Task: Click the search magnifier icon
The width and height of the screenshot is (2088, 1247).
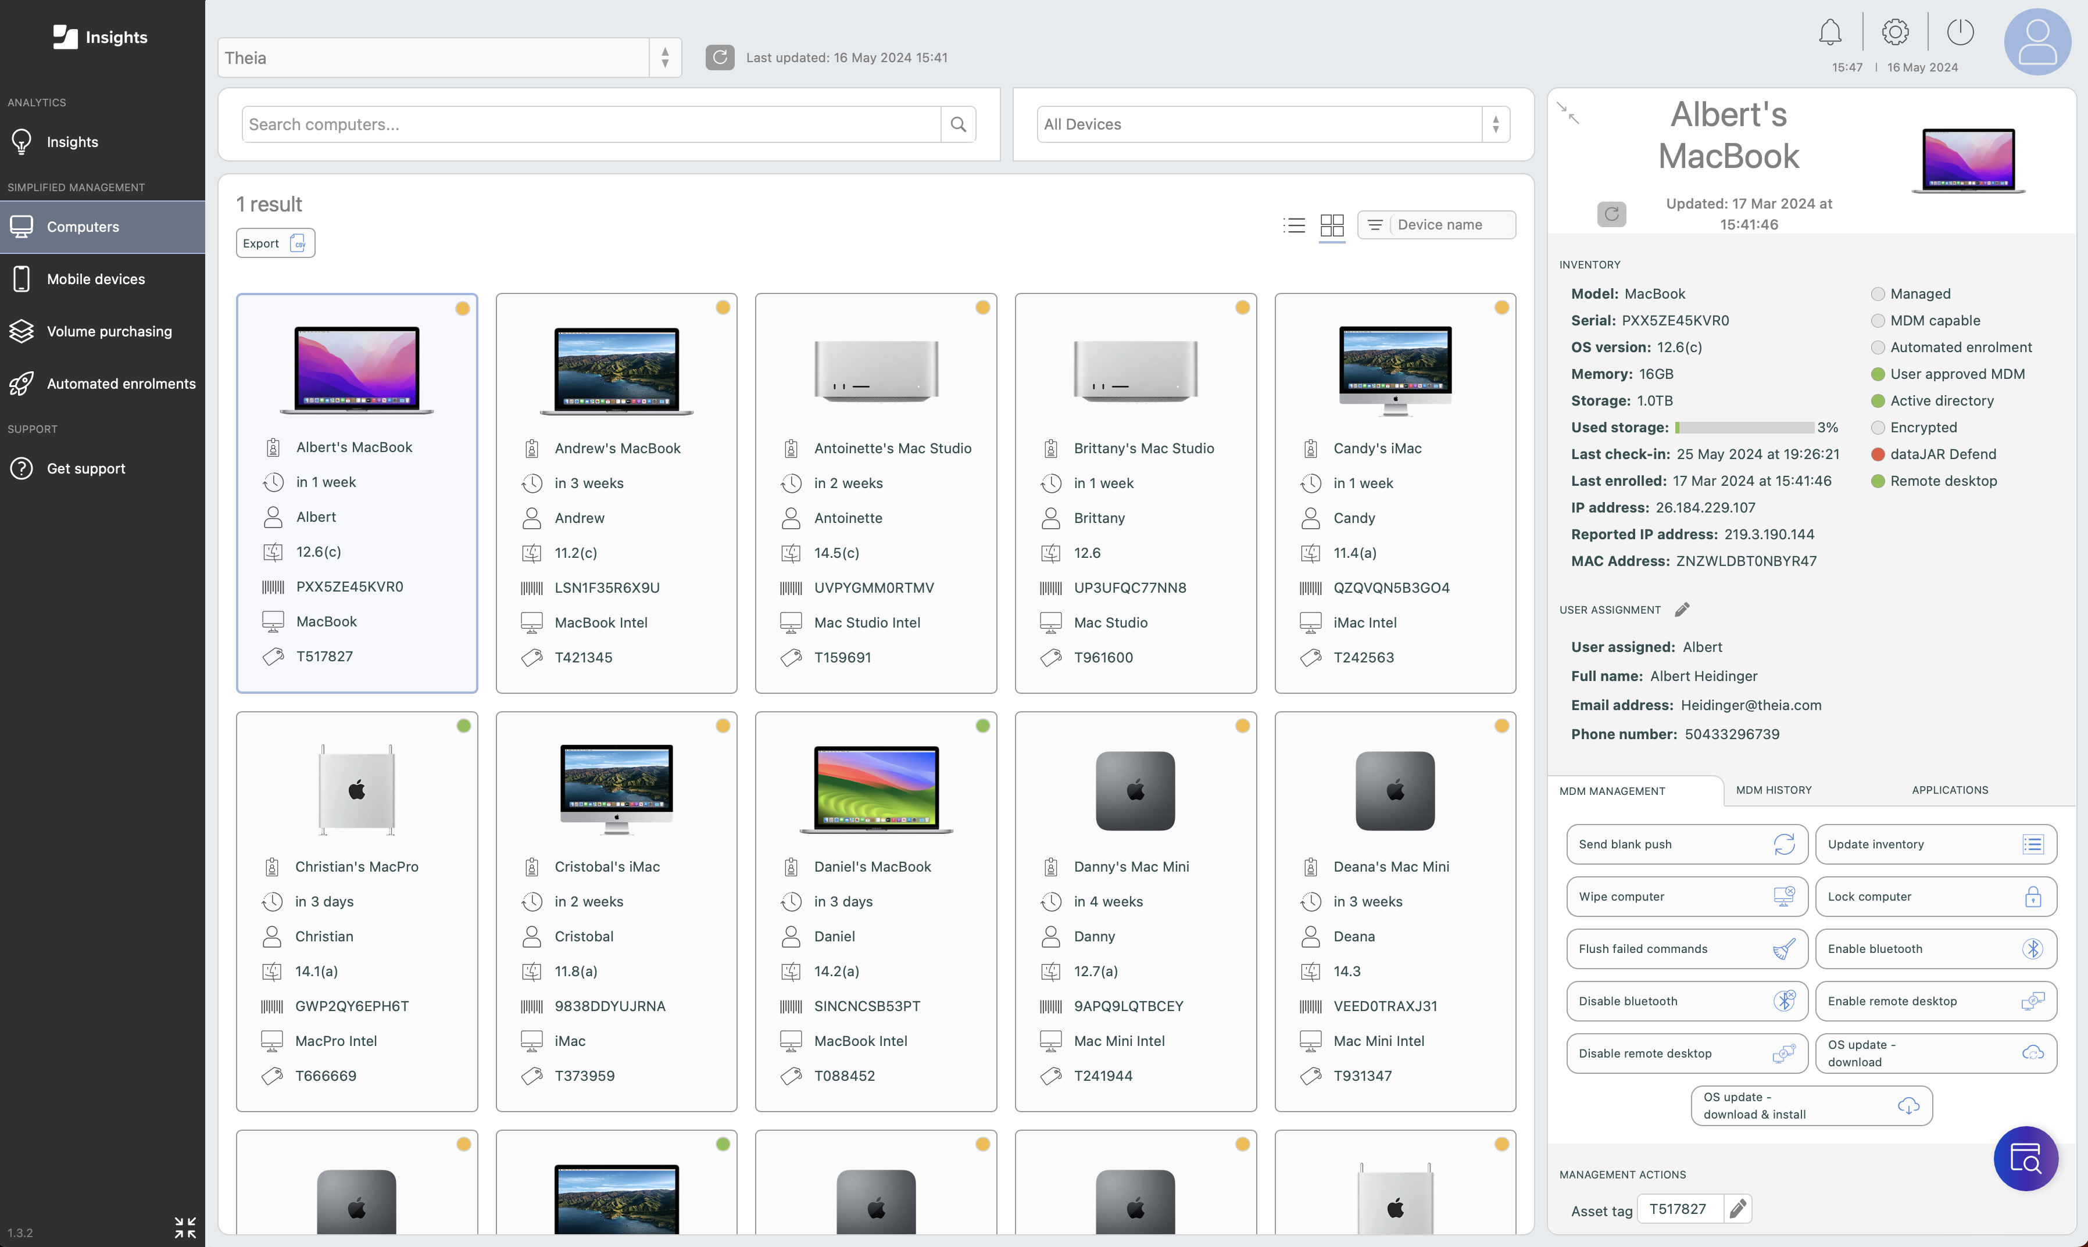Action: (x=959, y=124)
